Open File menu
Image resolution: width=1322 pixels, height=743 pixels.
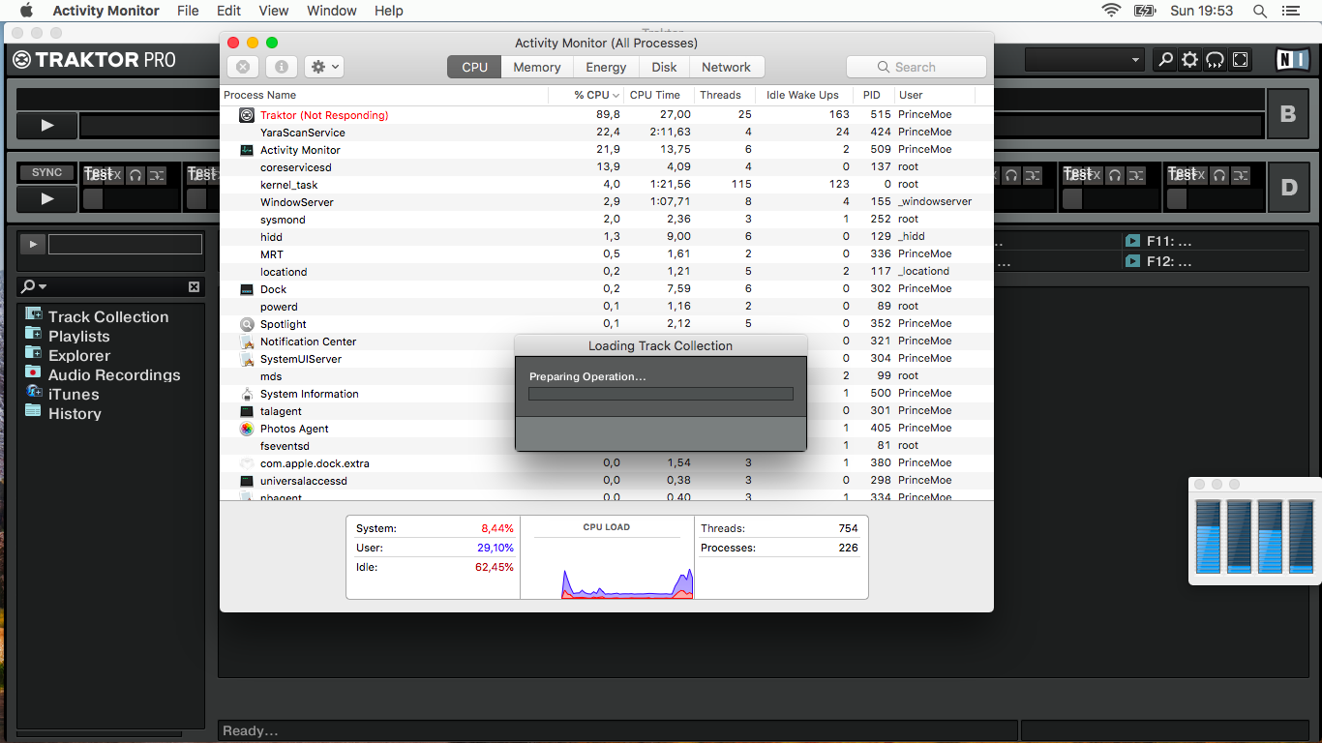[x=188, y=11]
